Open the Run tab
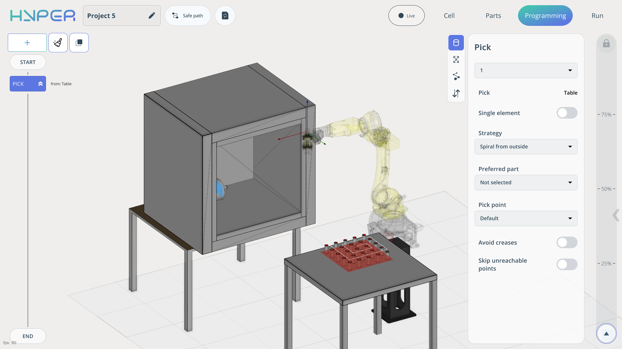622x349 pixels. [597, 16]
